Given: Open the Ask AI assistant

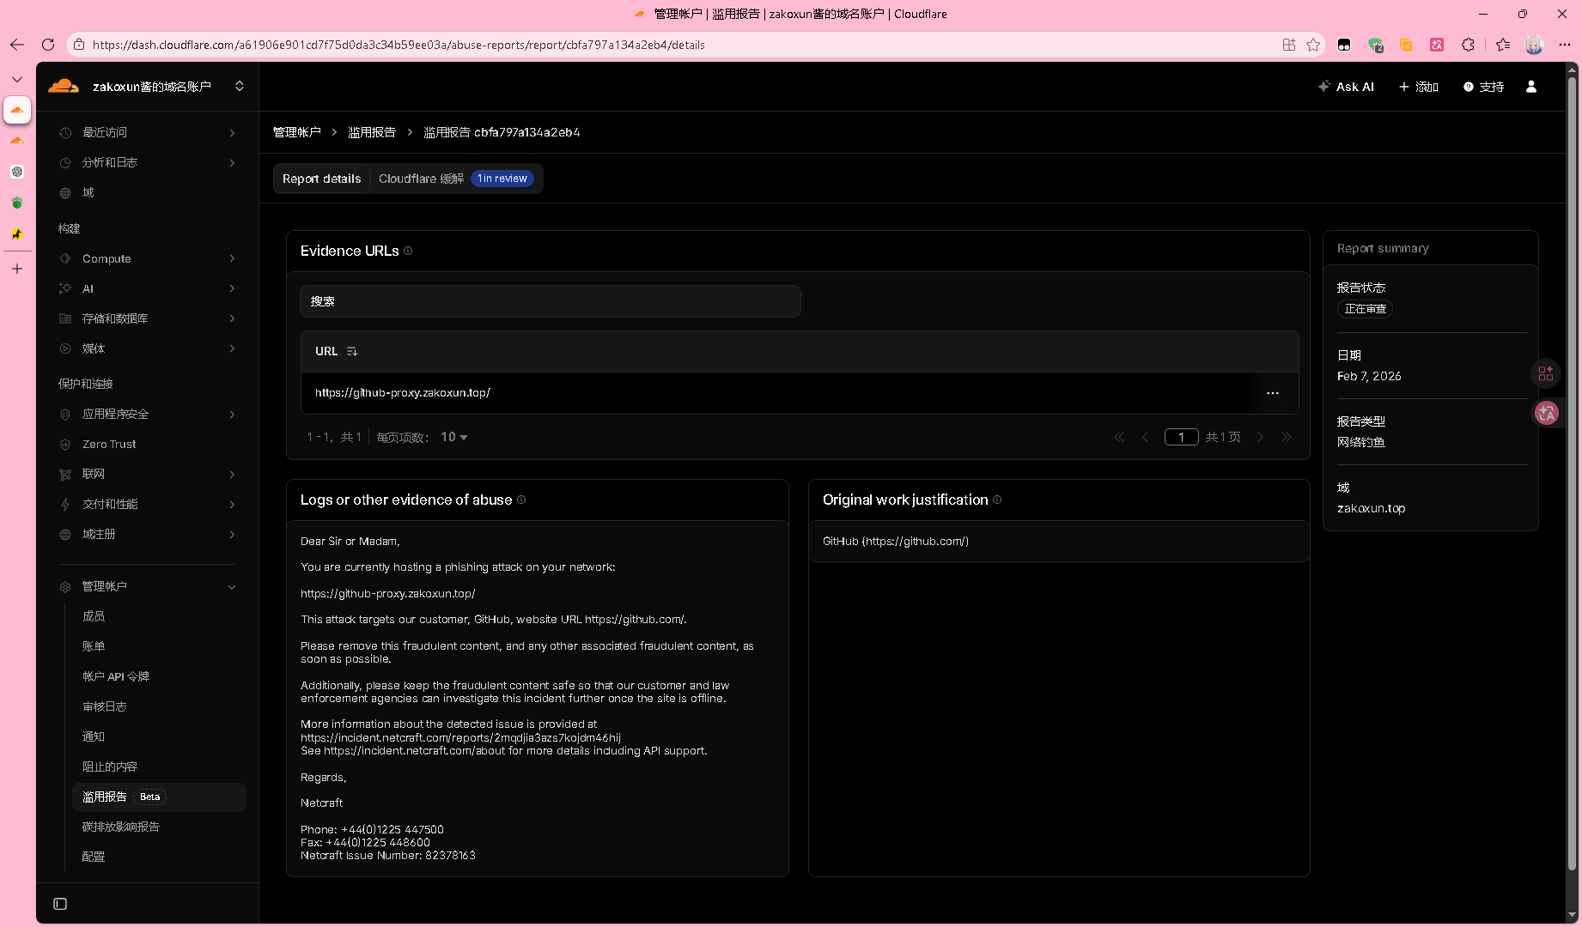Looking at the screenshot, I should pos(1346,87).
